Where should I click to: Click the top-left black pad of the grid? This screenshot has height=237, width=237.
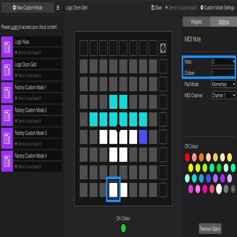point(84,48)
